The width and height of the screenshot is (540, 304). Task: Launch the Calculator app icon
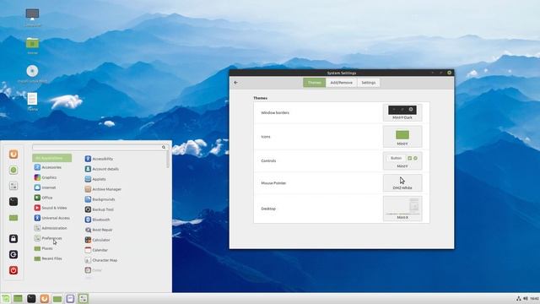click(88, 240)
